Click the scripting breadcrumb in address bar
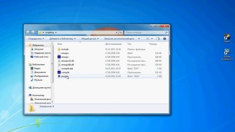This screenshot has height=132, width=235. point(50,33)
